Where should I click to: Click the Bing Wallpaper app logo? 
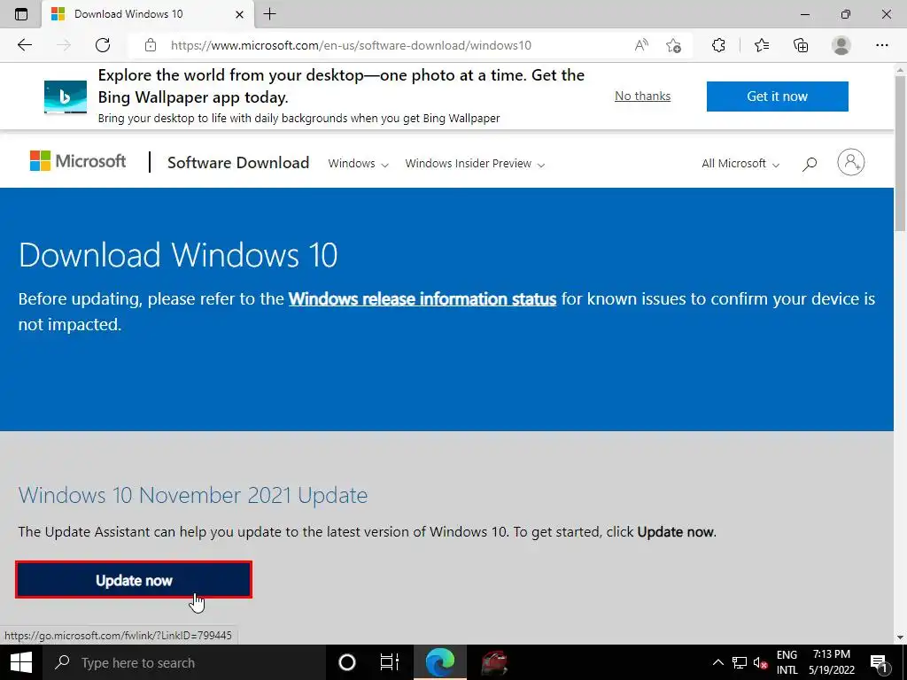tap(66, 97)
